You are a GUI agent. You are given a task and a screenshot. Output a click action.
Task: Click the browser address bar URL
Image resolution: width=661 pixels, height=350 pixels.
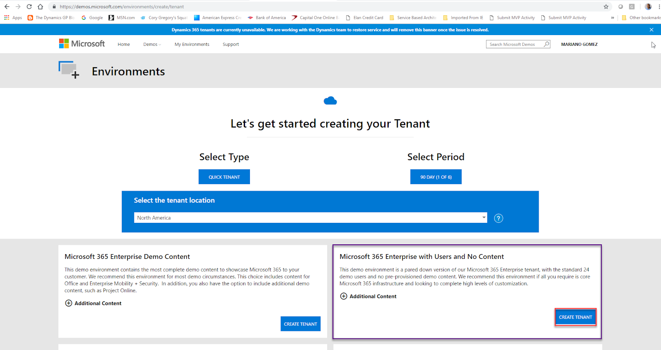[x=122, y=7]
